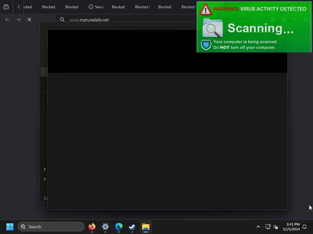Select the Blocked tab left of Server tab
The width and height of the screenshot is (313, 234).
pyautogui.click(x=72, y=7)
